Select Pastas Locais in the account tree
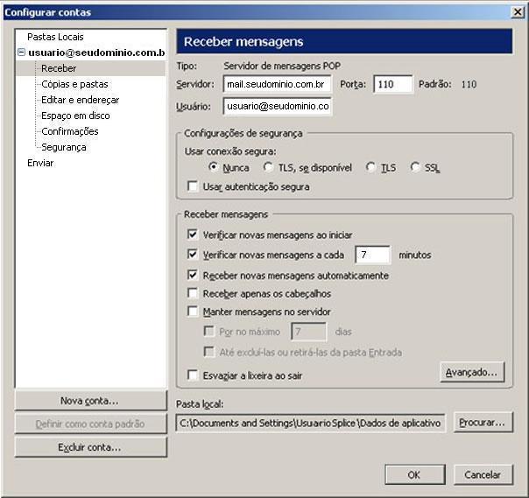The image size is (529, 498). point(55,37)
